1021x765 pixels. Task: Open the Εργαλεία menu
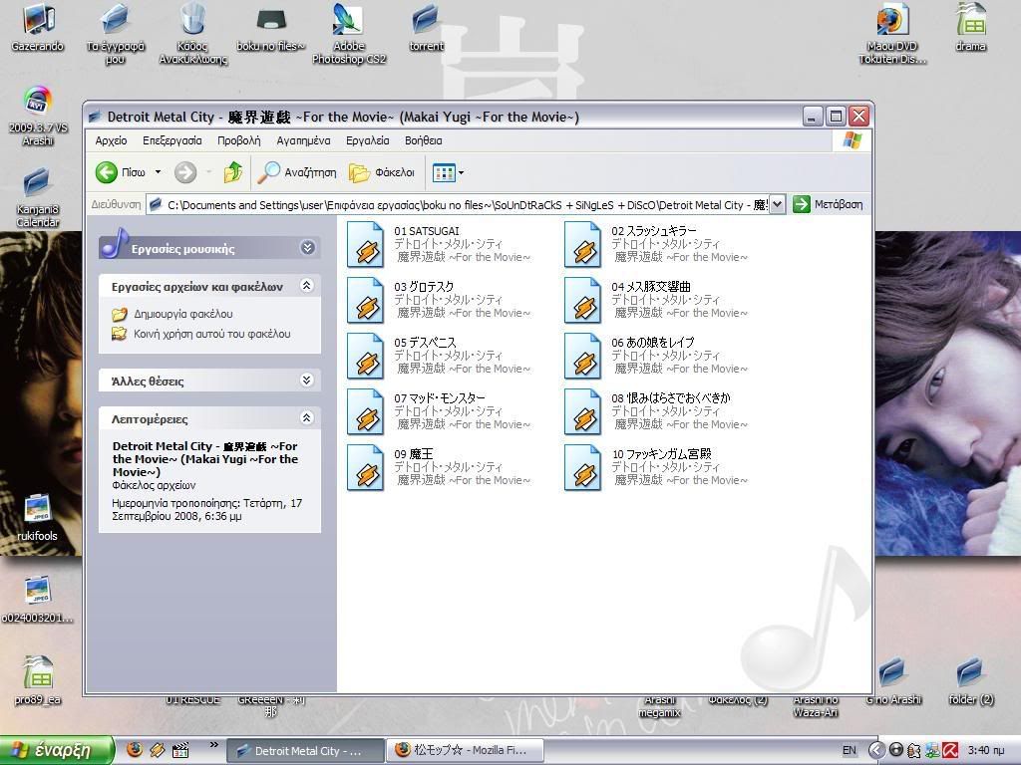click(367, 140)
